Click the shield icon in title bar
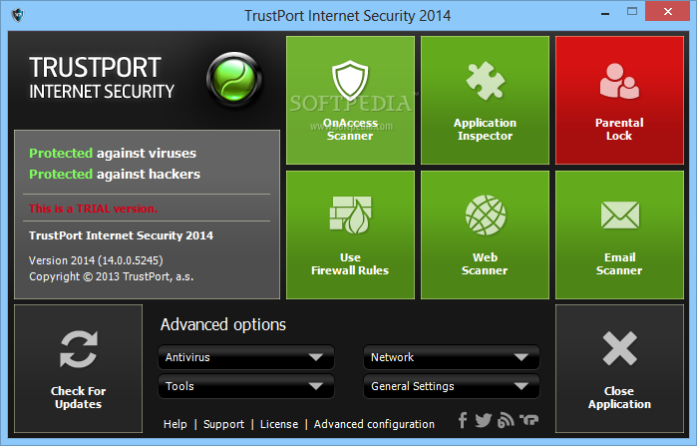697x446 pixels. [x=18, y=15]
